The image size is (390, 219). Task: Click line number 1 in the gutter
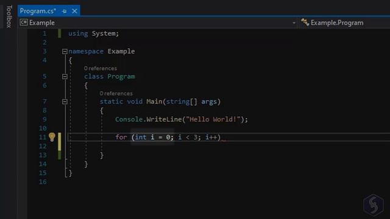(x=44, y=33)
